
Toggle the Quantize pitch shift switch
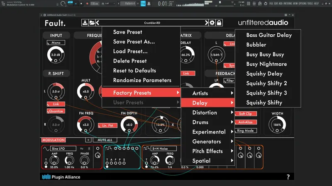56,111
